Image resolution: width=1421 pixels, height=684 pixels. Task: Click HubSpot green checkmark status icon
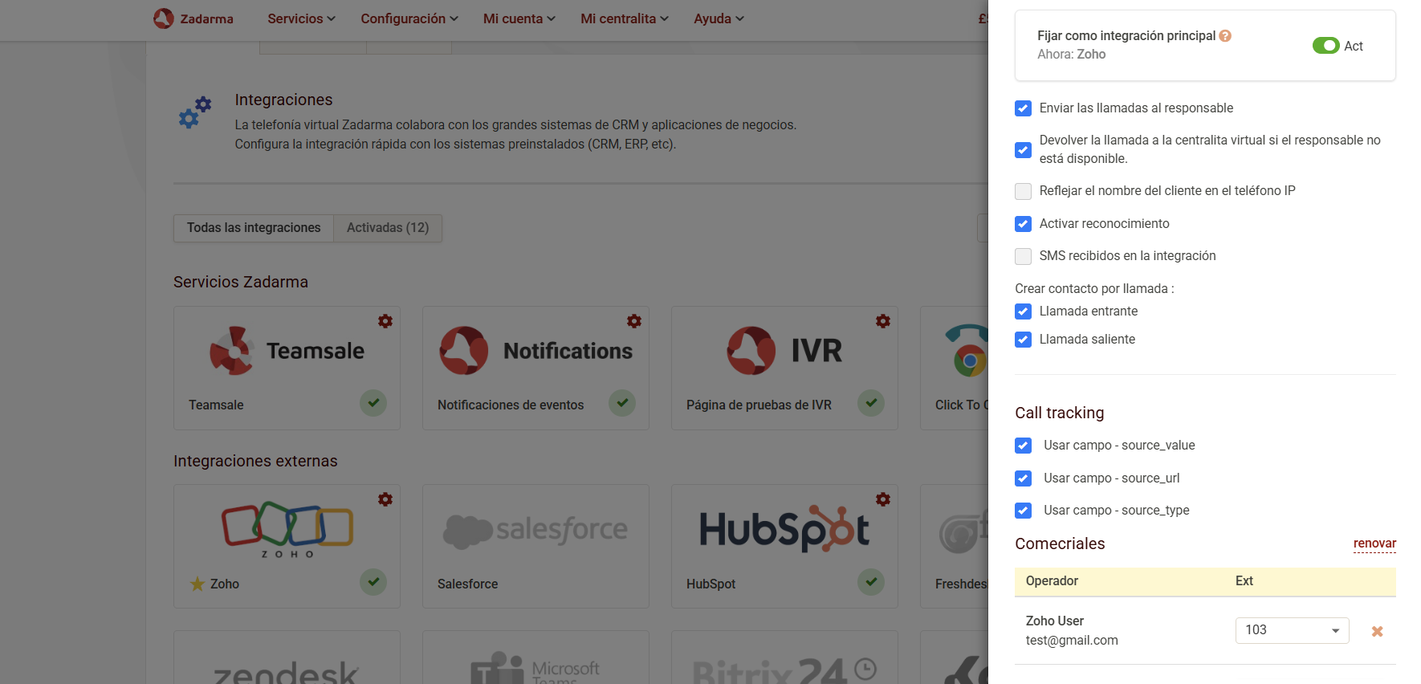(x=871, y=582)
